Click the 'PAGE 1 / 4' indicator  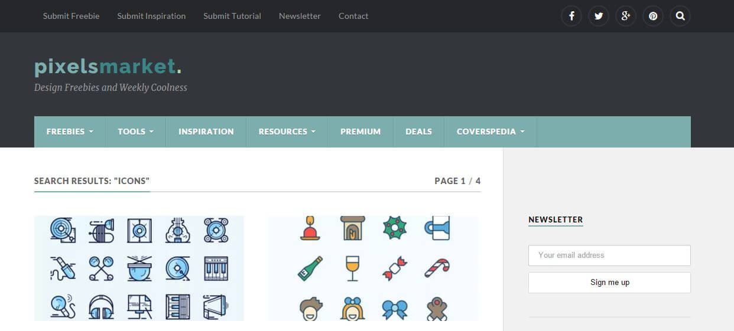click(457, 181)
